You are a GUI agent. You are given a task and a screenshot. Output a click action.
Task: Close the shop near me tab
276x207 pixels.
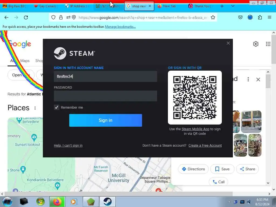pos(150,6)
